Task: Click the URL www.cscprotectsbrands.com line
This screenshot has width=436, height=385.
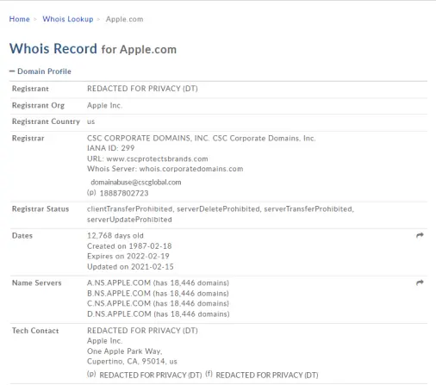Action: pyautogui.click(x=147, y=158)
